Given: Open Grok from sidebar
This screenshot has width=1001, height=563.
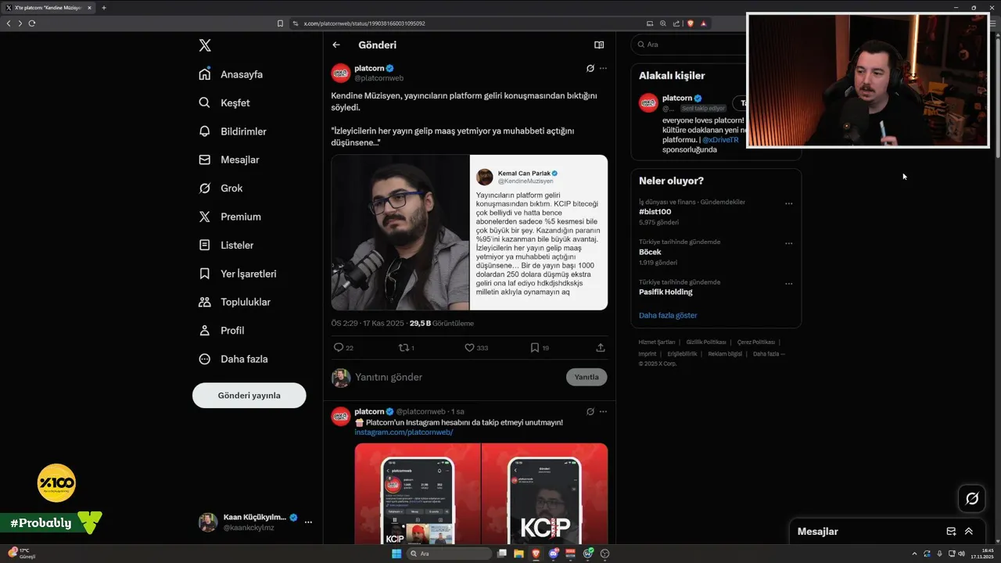Looking at the screenshot, I should click(x=221, y=188).
